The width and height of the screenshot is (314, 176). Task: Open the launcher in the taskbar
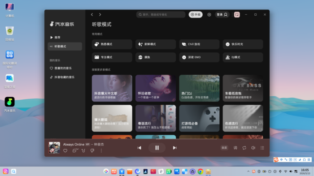coord(5,172)
